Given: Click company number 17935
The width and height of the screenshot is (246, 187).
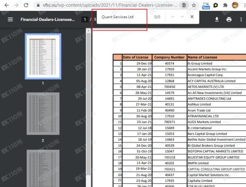Looking at the screenshot, I should pos(169,181).
